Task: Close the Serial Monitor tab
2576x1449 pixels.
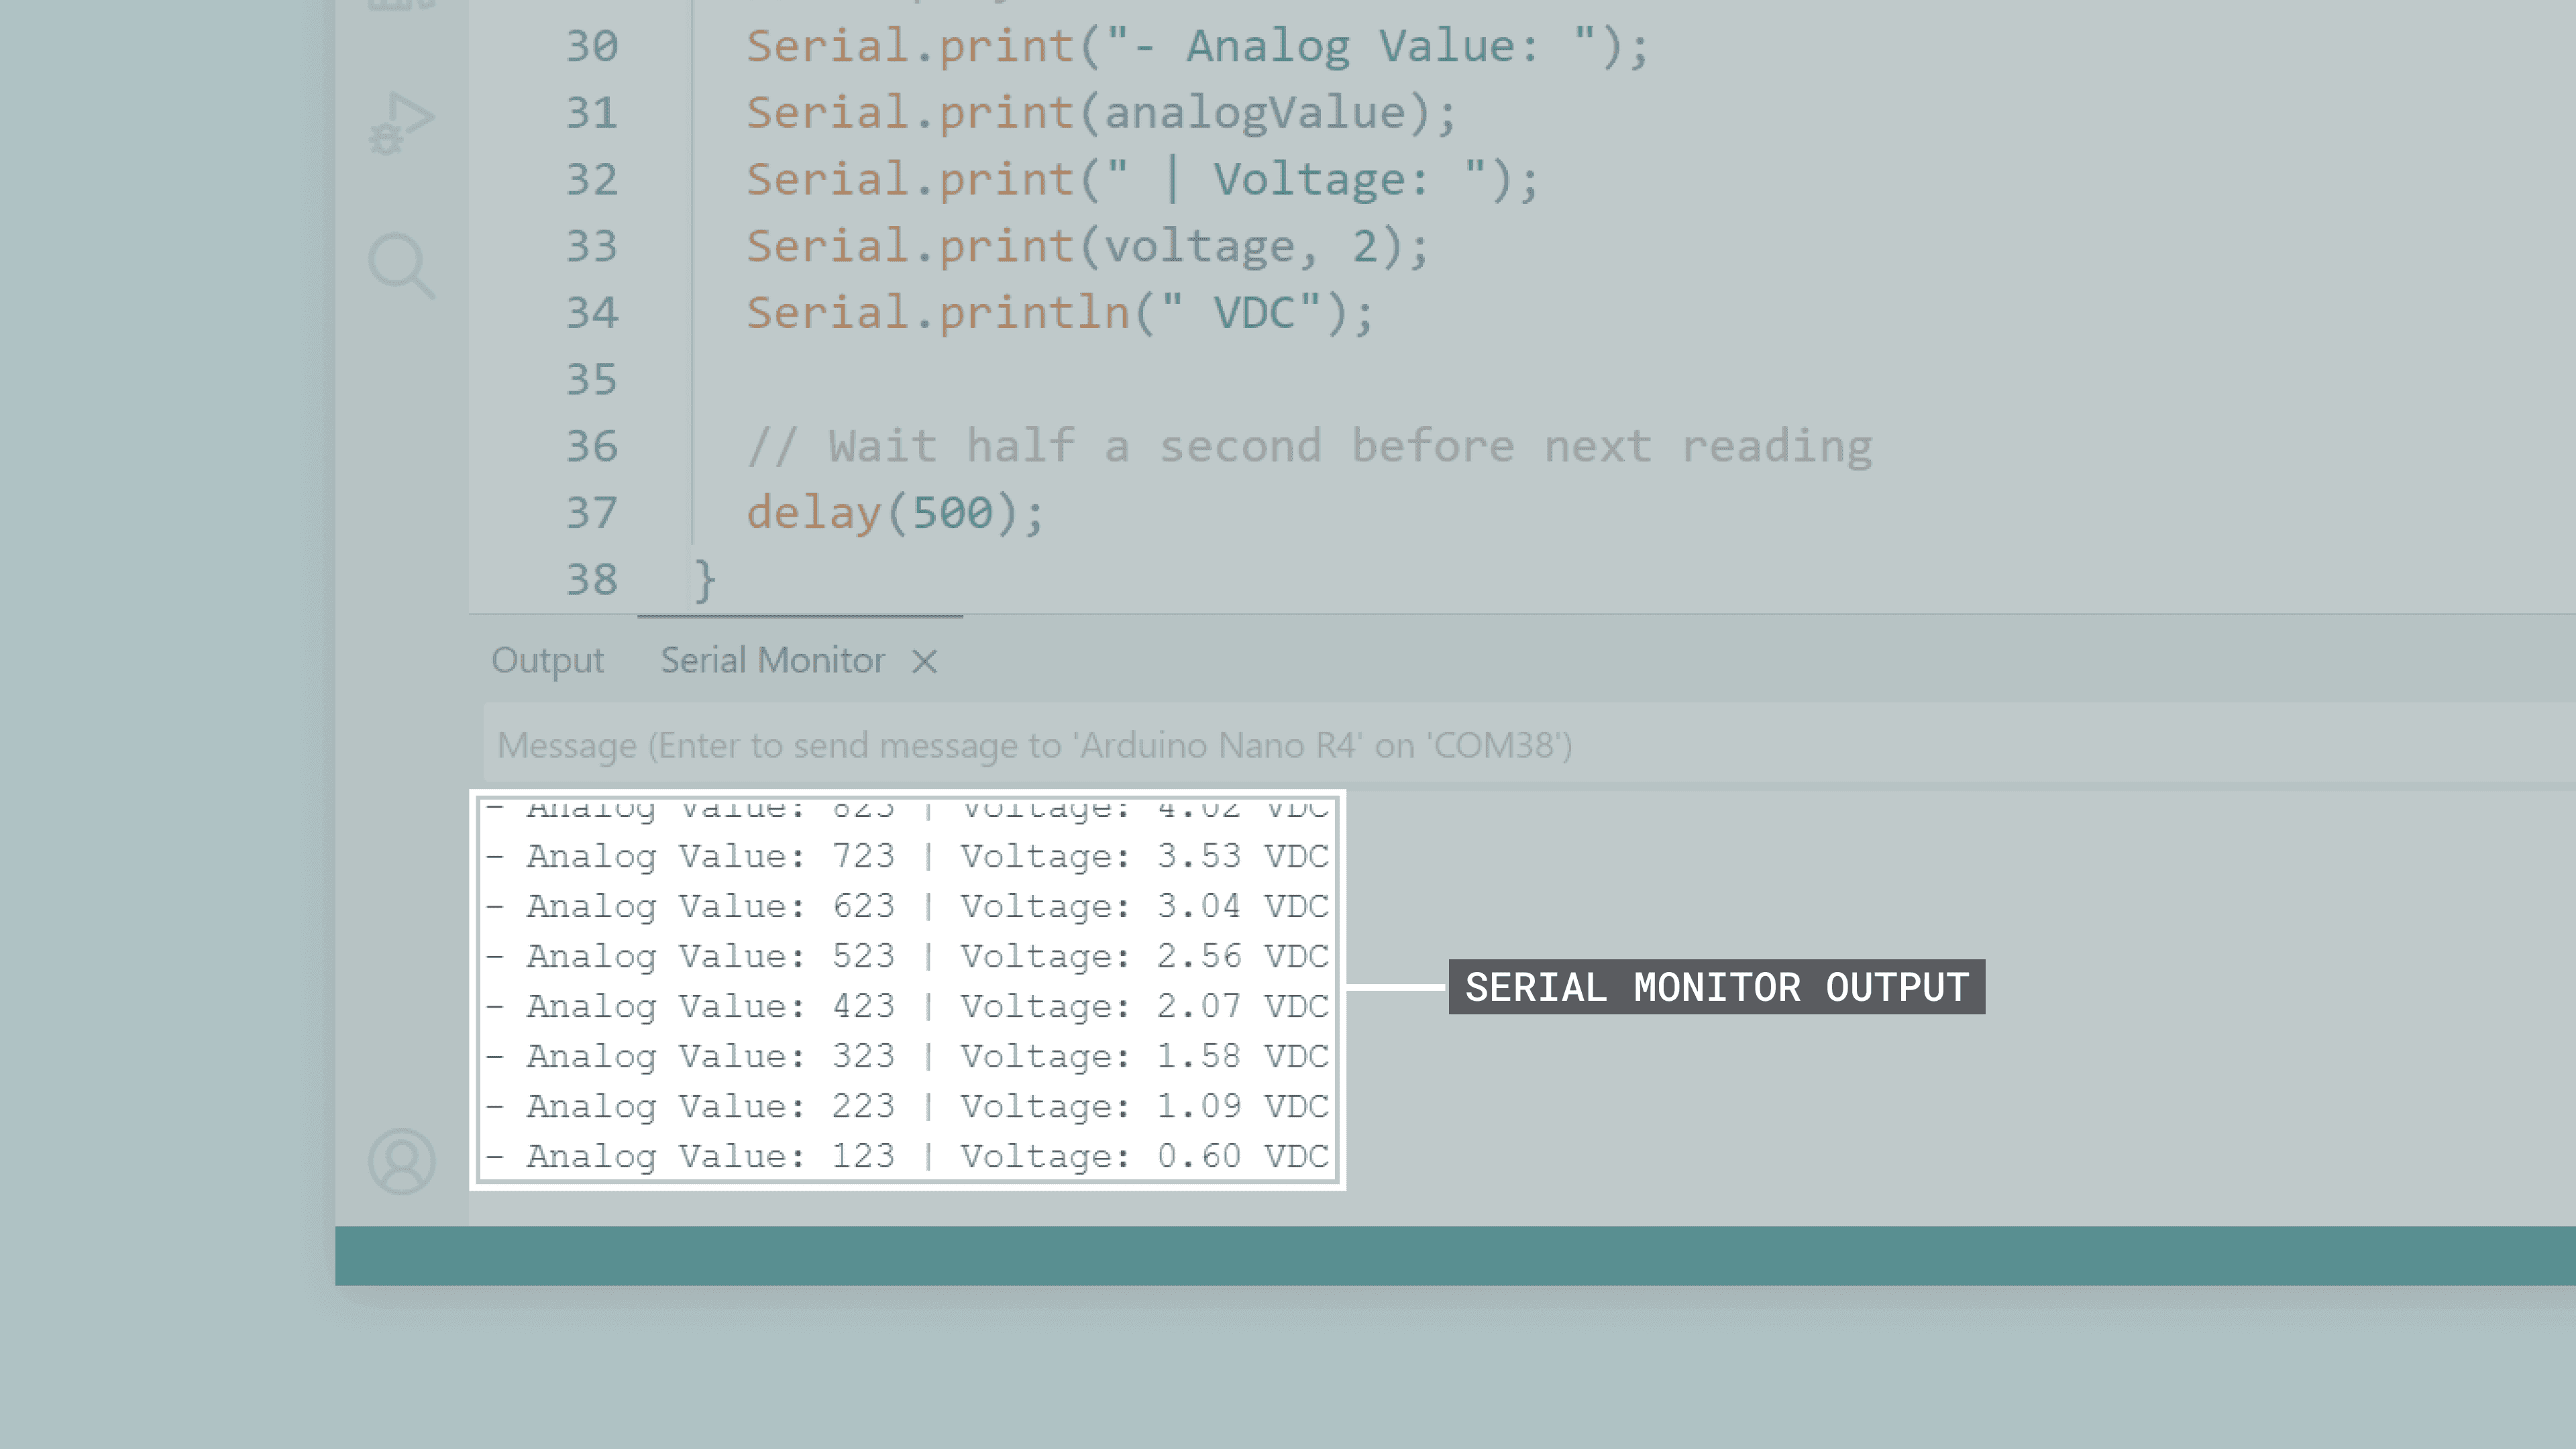Action: 924,661
